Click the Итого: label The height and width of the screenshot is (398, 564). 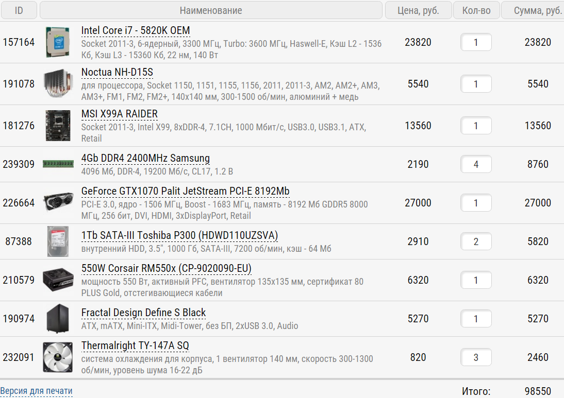pos(476,391)
